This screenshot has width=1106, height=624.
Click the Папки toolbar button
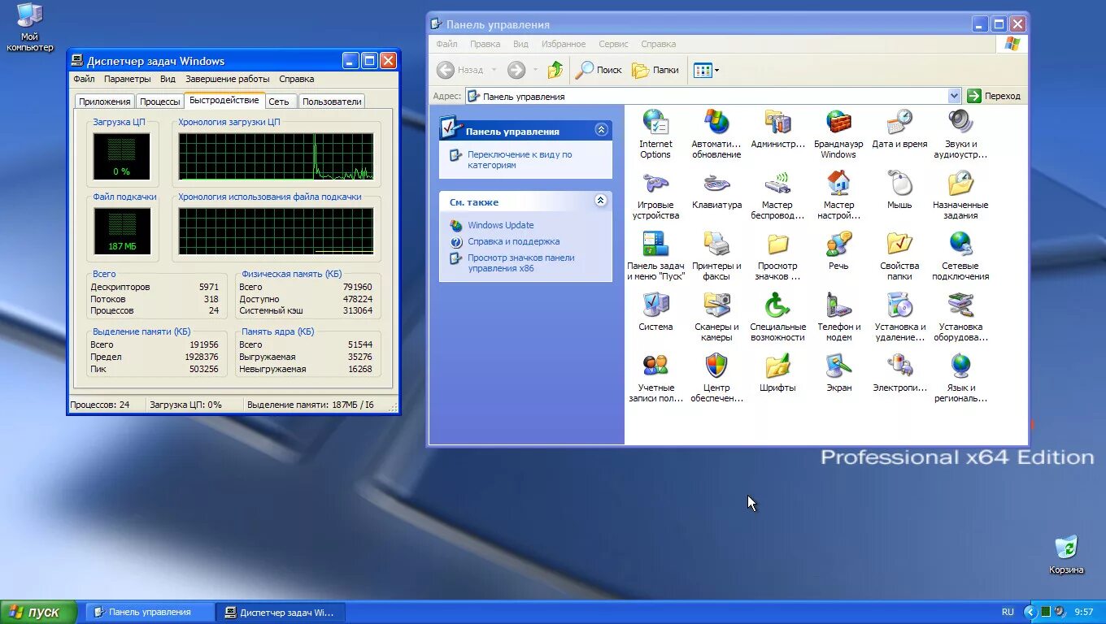click(x=655, y=70)
